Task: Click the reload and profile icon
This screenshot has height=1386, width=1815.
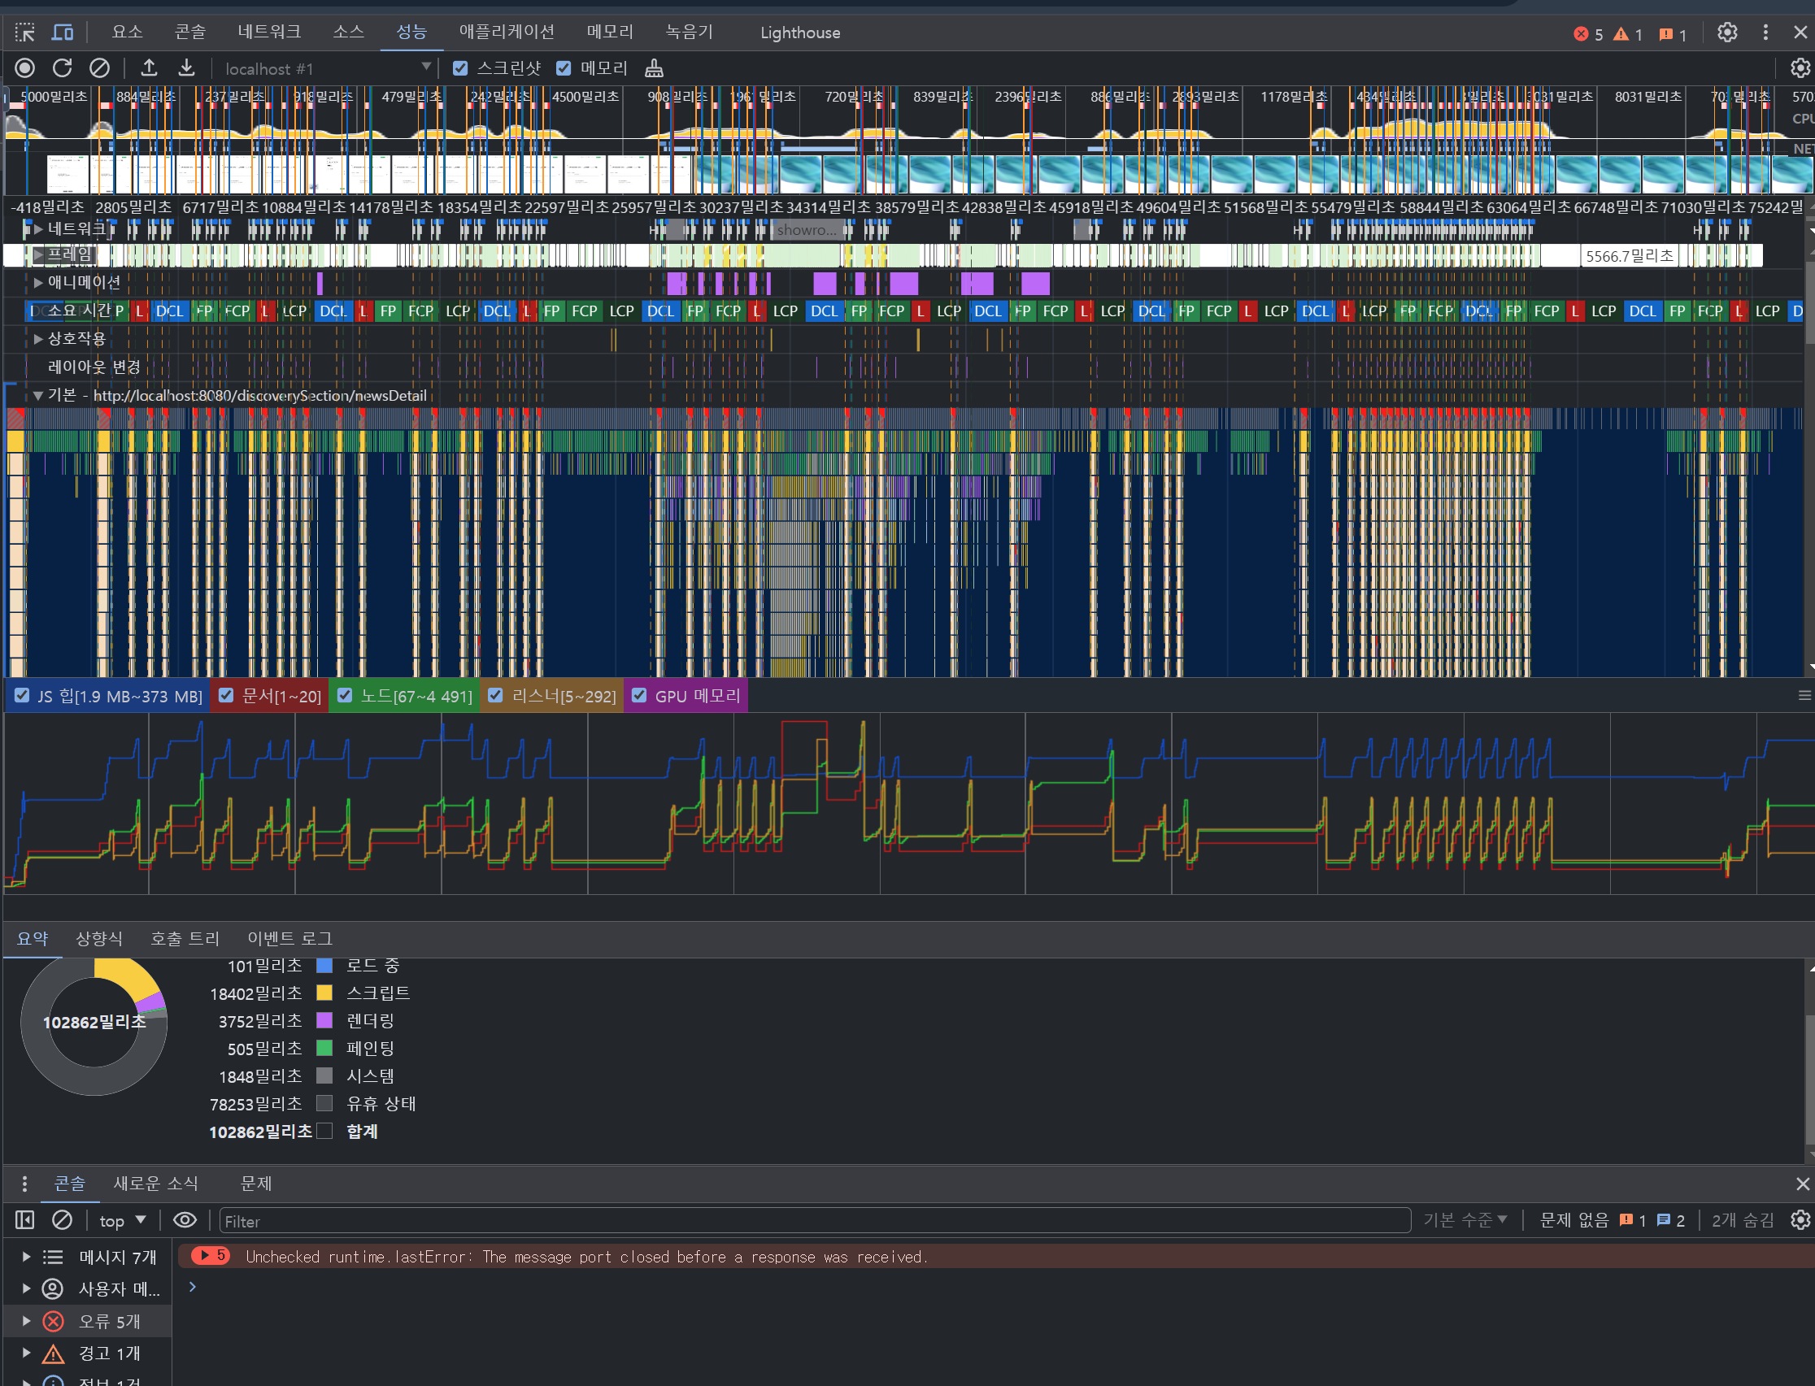Action: (62, 67)
